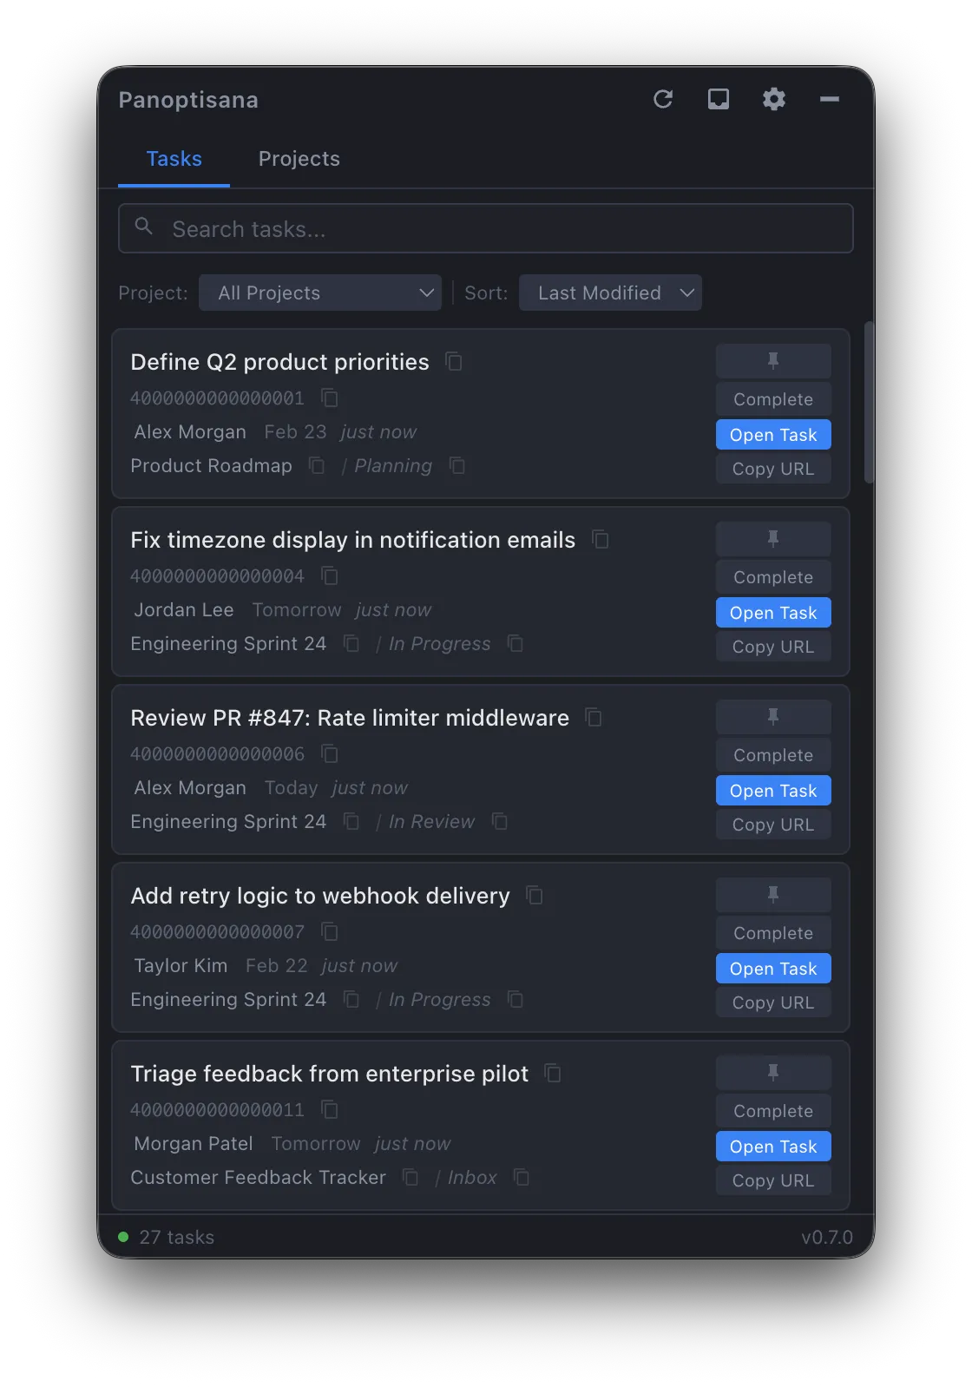Viewport: 972px width, 1387px height.
Task: Click the inbox icon in the title bar
Action: tap(718, 99)
